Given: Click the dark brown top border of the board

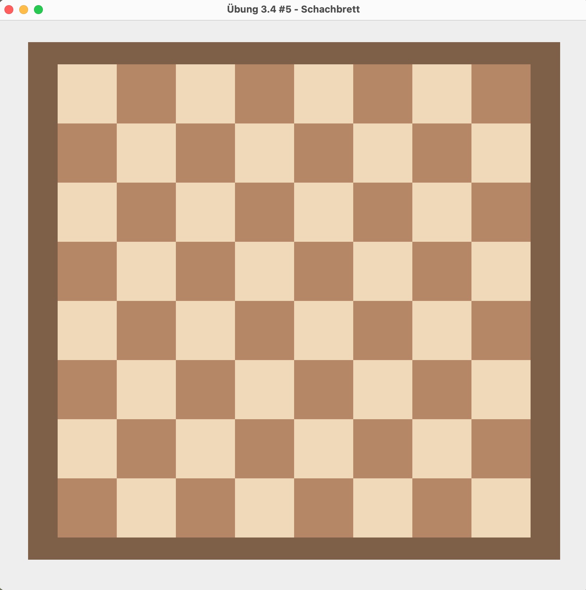Looking at the screenshot, I should pos(294,53).
